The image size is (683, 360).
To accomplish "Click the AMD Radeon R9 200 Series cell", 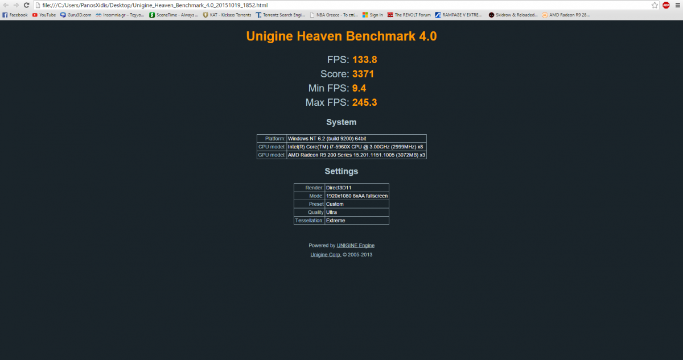I will (356, 155).
